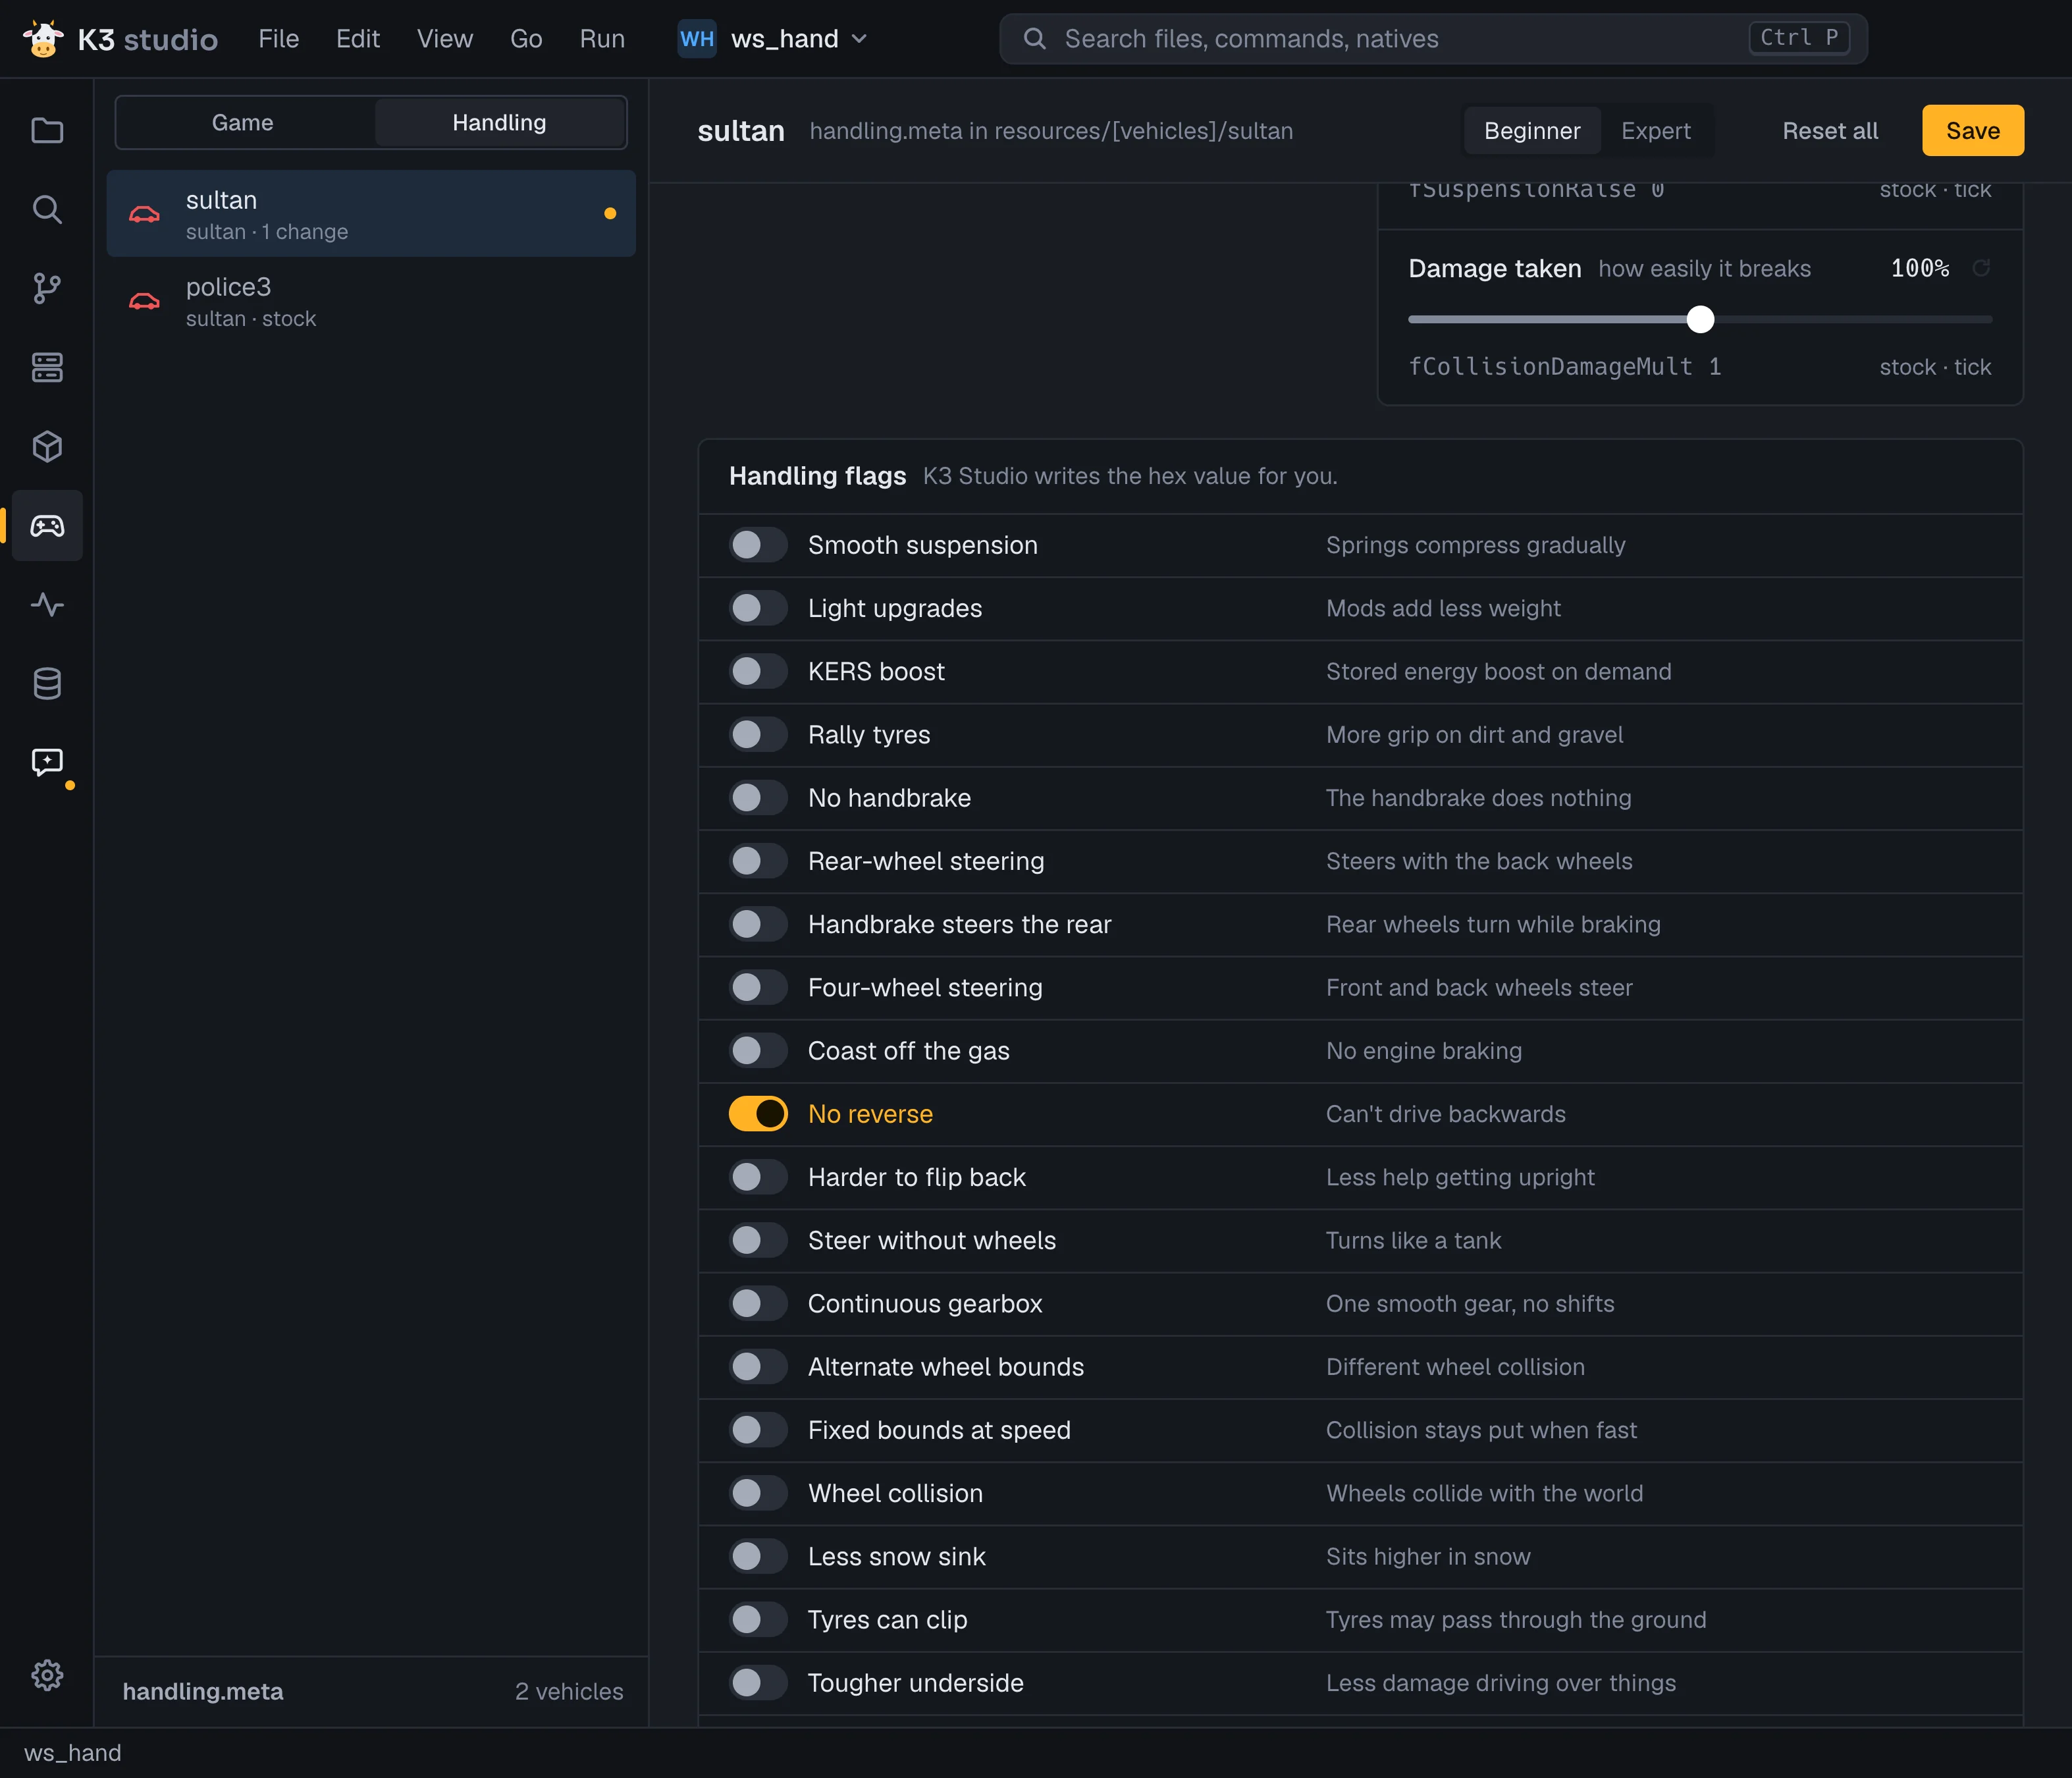Screen dimensions: 2072x1778
Task: Disable the No reverse toggle
Action: pyautogui.click(x=758, y=1114)
